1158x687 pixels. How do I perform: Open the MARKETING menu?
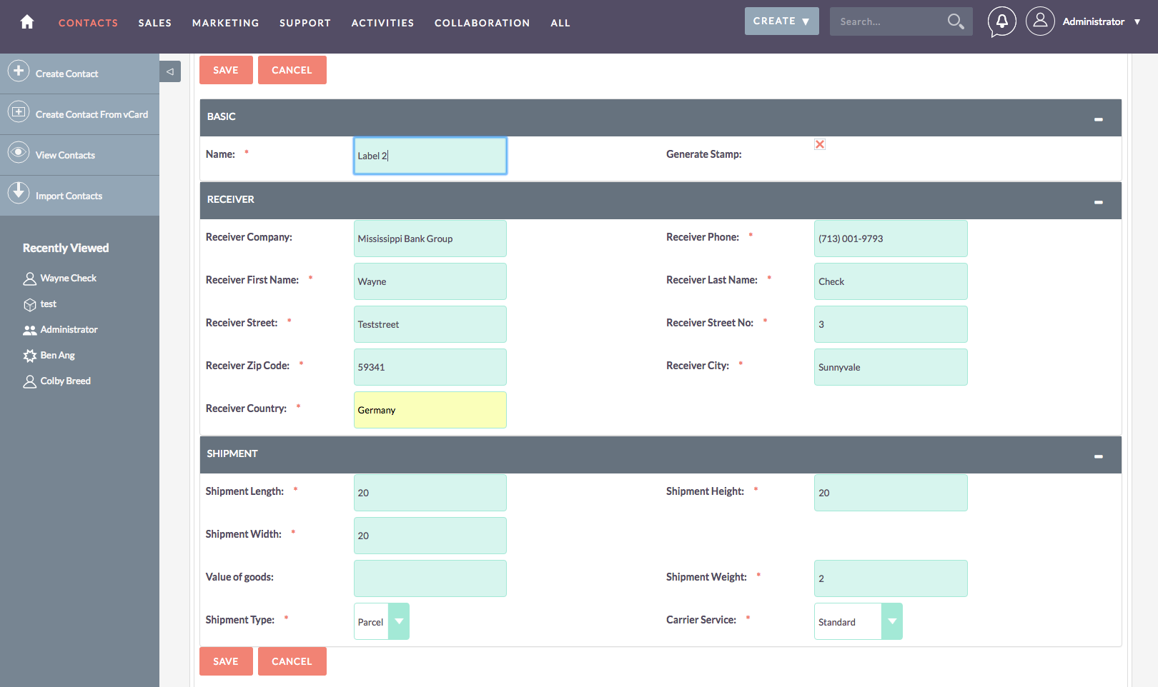tap(225, 23)
